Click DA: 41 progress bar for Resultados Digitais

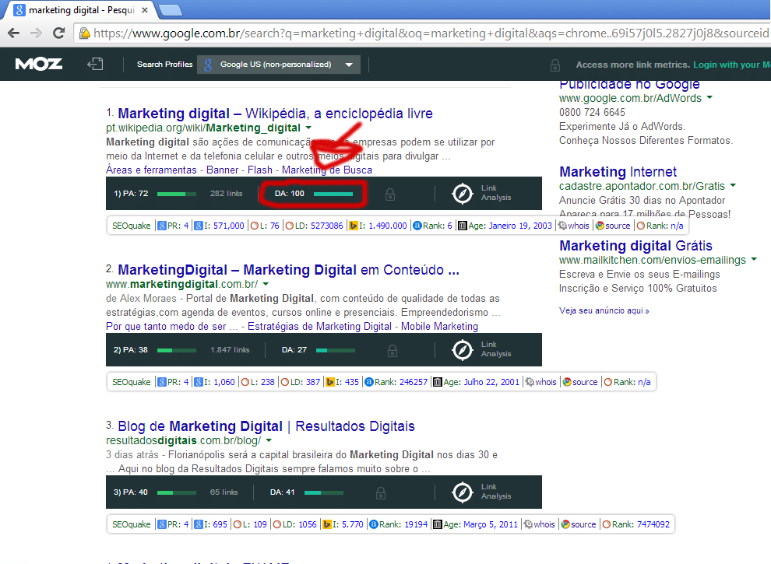click(x=323, y=492)
